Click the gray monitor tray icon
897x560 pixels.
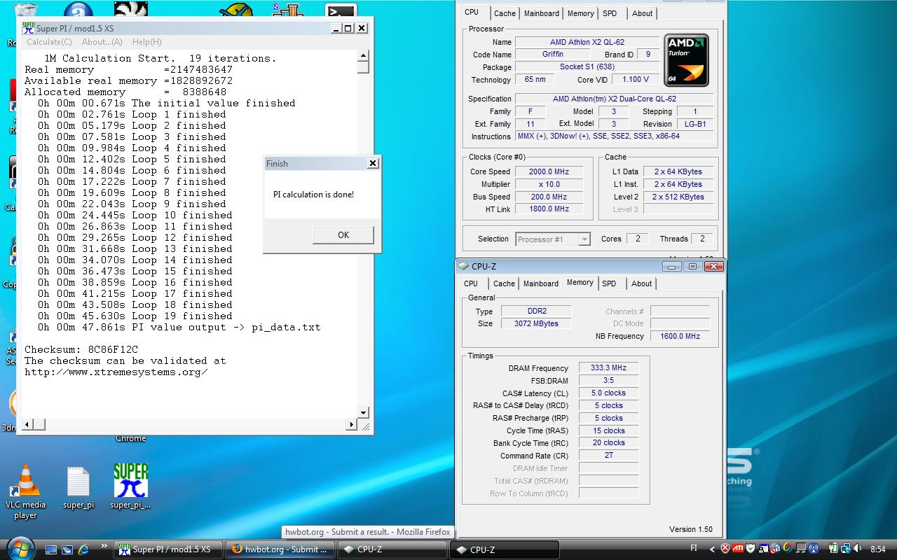801,548
